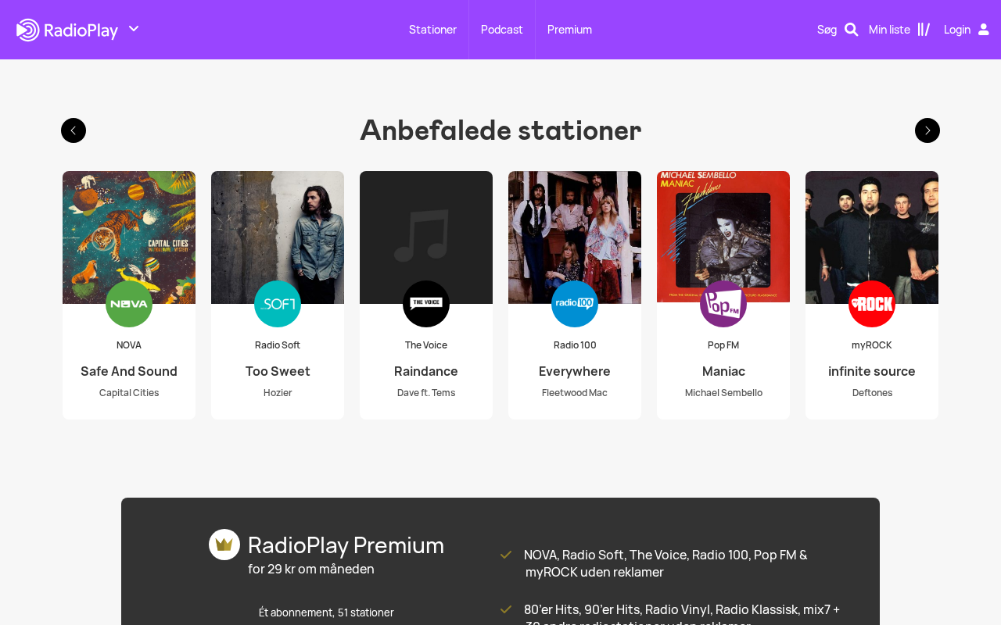Image resolution: width=1001 pixels, height=625 pixels.
Task: Select the myROCK station logo
Action: click(872, 304)
